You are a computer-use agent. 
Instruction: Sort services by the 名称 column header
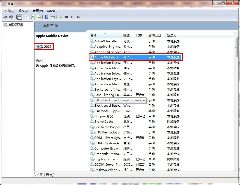105,35
